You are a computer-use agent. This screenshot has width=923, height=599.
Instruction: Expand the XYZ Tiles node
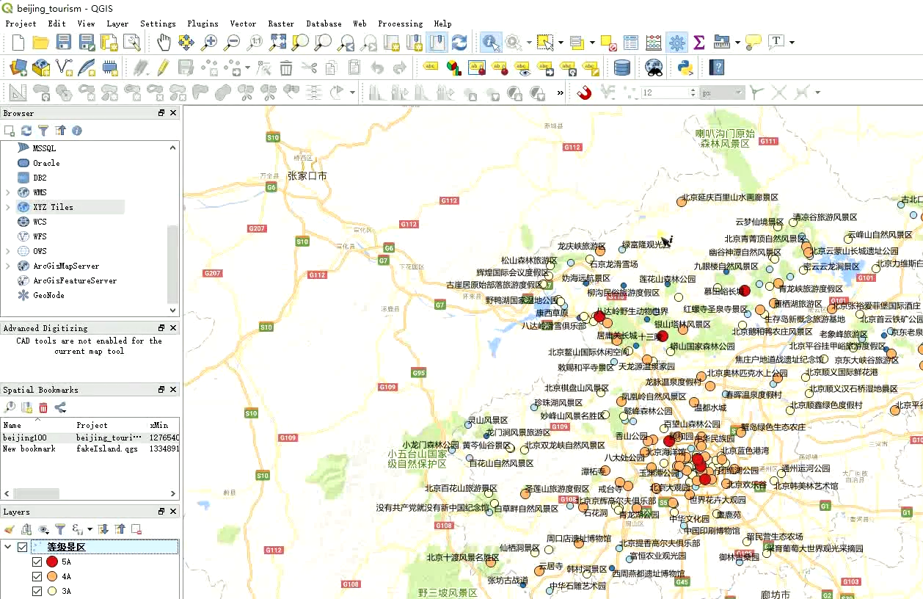coord(8,207)
